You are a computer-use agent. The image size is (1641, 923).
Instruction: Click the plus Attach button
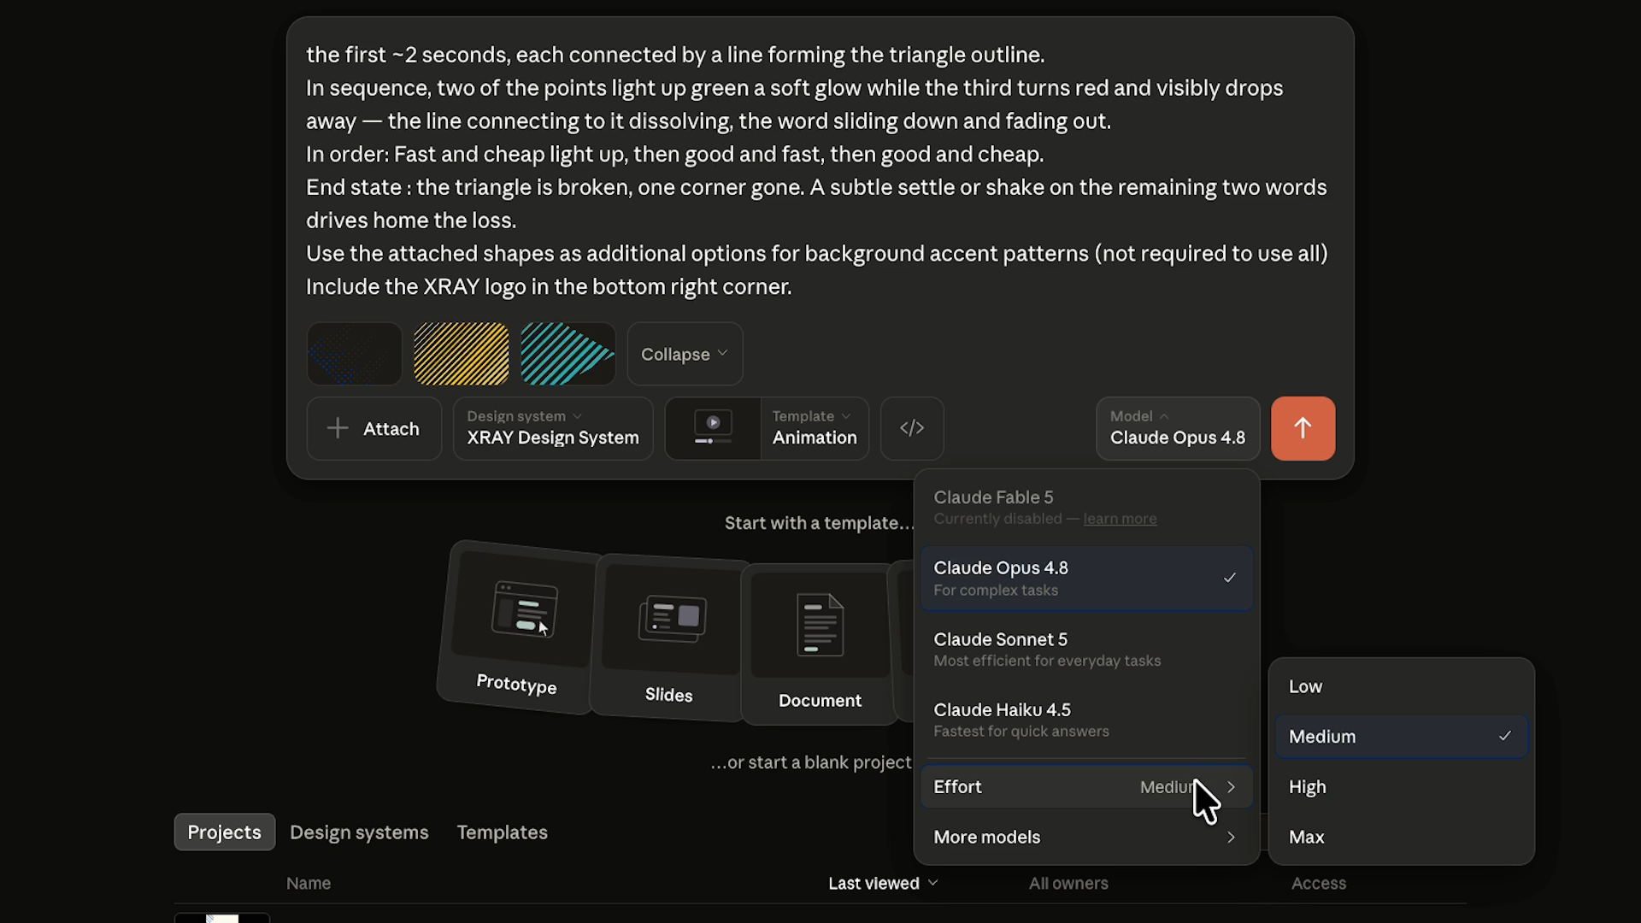[374, 428]
